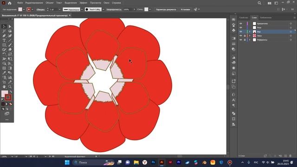Image resolution: width=297 pixels, height=167 pixels.
Task: Select the Pen tool
Action: pyautogui.click(x=4, y=36)
